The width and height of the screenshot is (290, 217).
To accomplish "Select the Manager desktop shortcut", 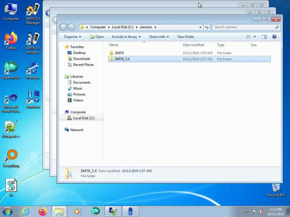I will coord(33,70).
